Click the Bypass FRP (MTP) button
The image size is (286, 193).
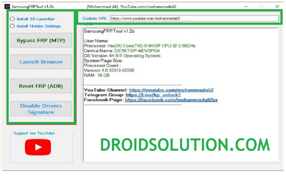coord(41,40)
